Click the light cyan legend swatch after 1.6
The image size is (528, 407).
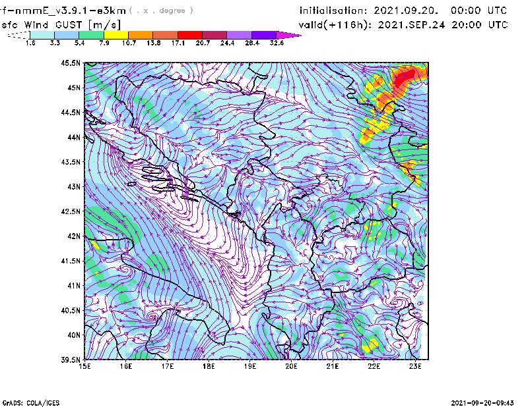tap(42, 35)
